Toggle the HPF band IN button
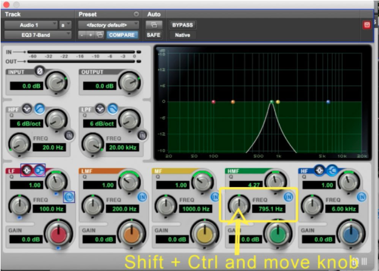379x271 pixels. 69,135
